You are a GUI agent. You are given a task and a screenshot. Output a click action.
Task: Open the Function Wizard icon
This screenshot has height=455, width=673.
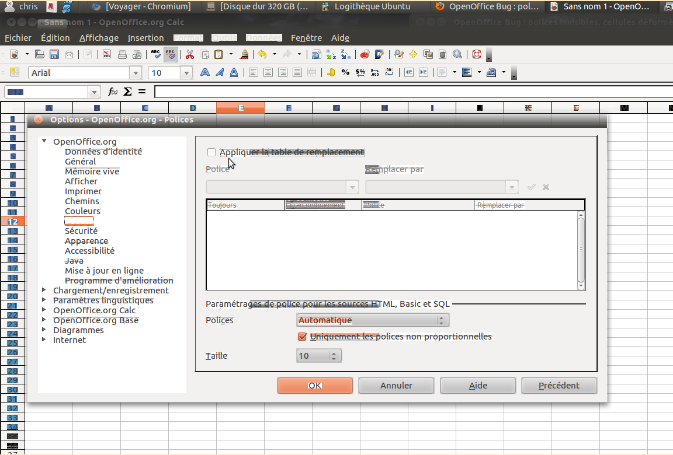click(113, 92)
